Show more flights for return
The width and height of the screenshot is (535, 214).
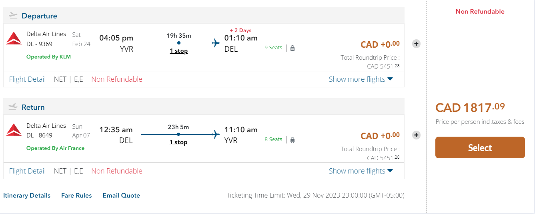pos(361,171)
